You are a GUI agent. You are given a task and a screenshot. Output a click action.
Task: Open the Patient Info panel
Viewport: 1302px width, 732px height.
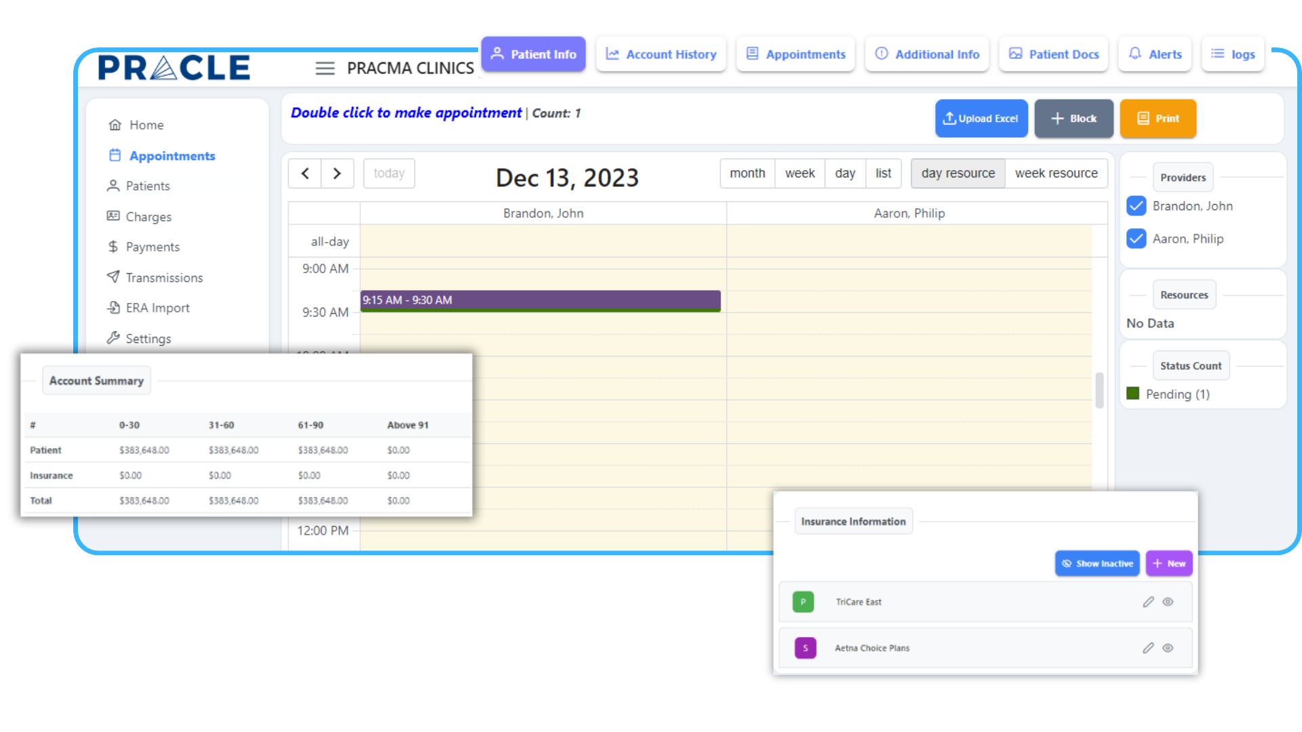[533, 54]
